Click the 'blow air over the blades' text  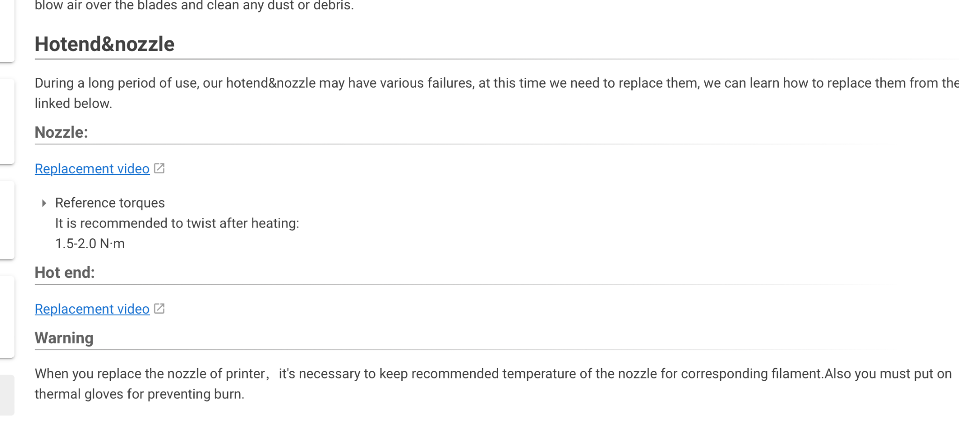[194, 6]
